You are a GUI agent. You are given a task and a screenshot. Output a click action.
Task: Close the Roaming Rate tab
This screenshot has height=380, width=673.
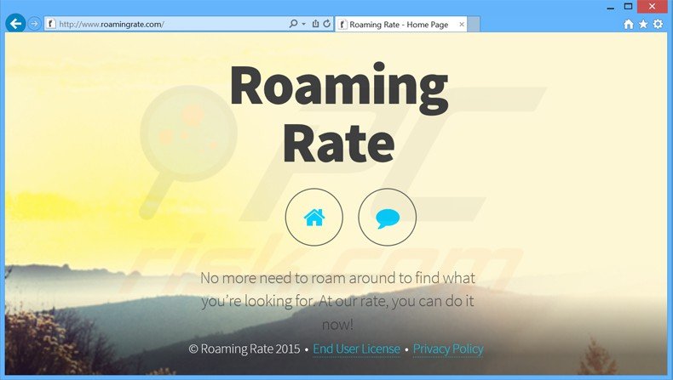460,25
